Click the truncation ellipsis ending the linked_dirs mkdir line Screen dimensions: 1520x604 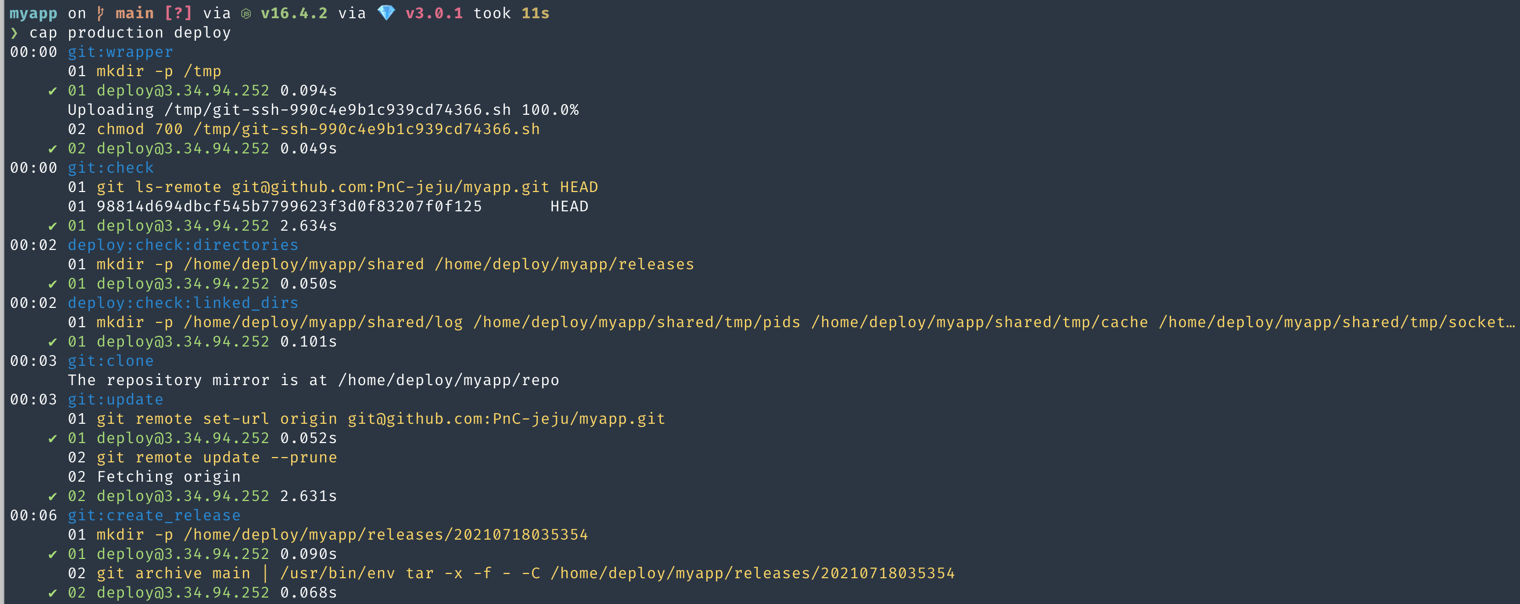(x=1510, y=322)
